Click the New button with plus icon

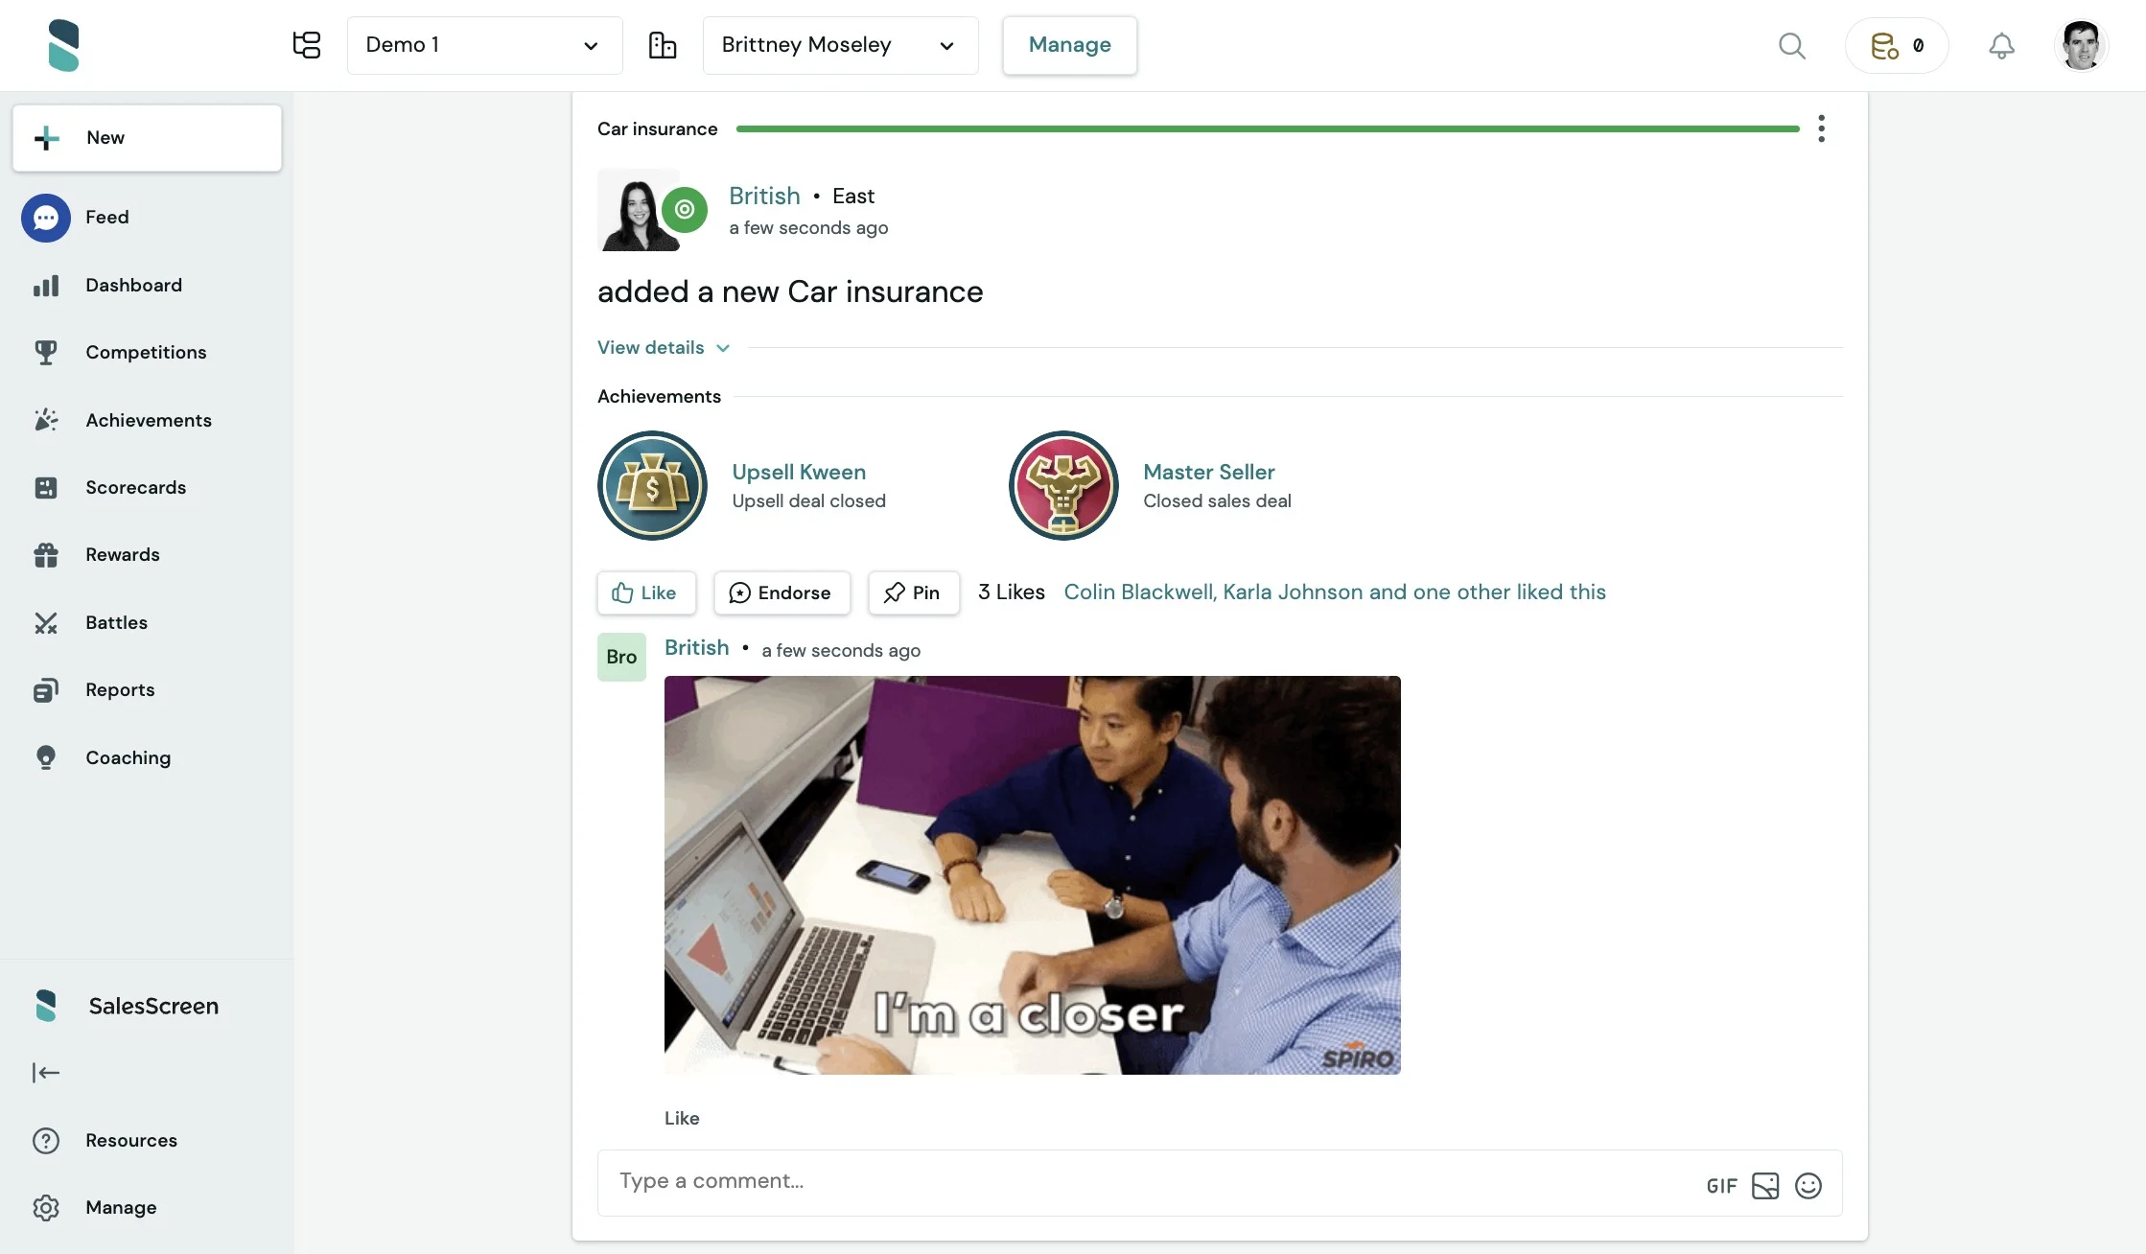pos(147,138)
